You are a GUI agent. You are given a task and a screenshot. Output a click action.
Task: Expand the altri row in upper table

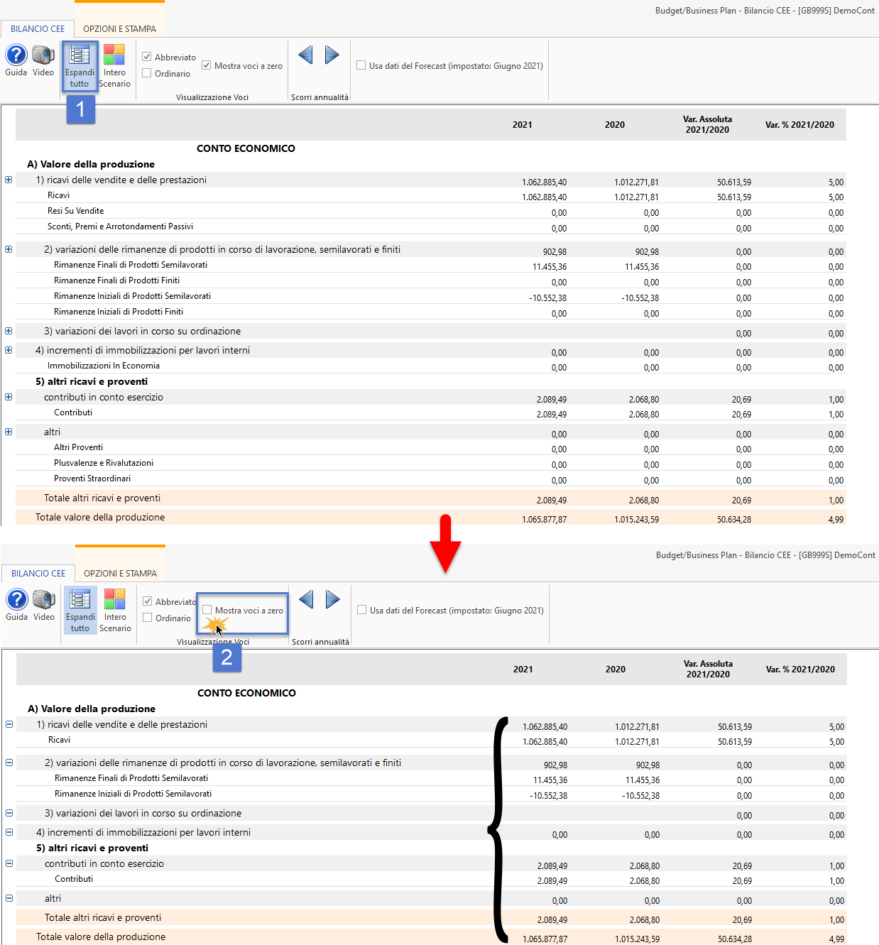tap(9, 432)
